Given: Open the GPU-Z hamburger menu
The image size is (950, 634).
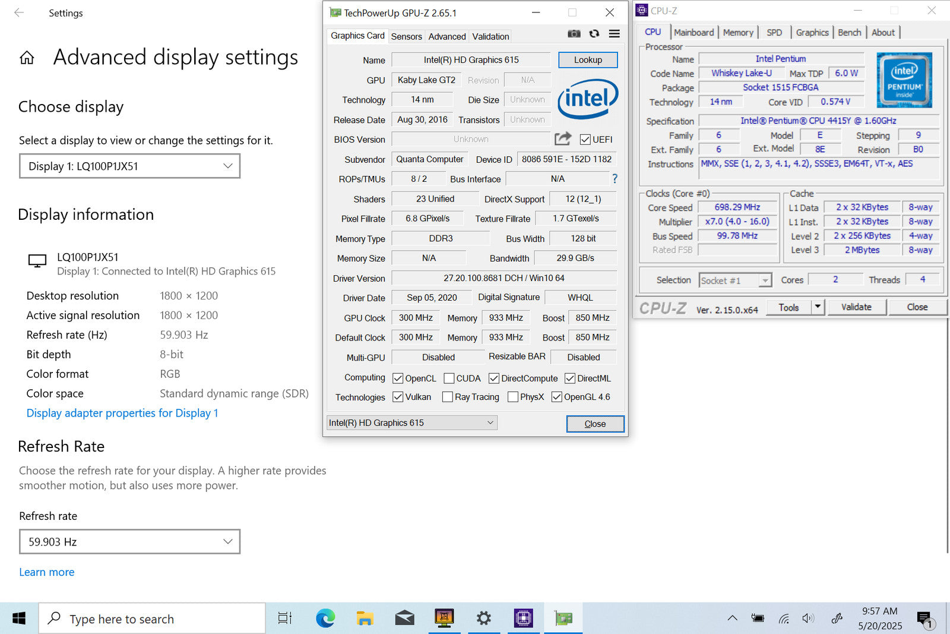Looking at the screenshot, I should coord(615,34).
